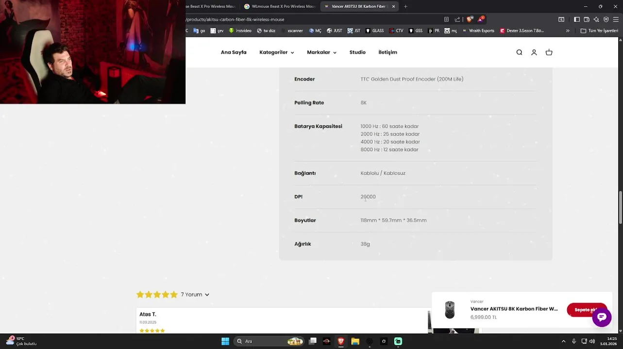Screen dimensions: 623x349
Task: Open the Studio menu item
Action: click(357, 52)
